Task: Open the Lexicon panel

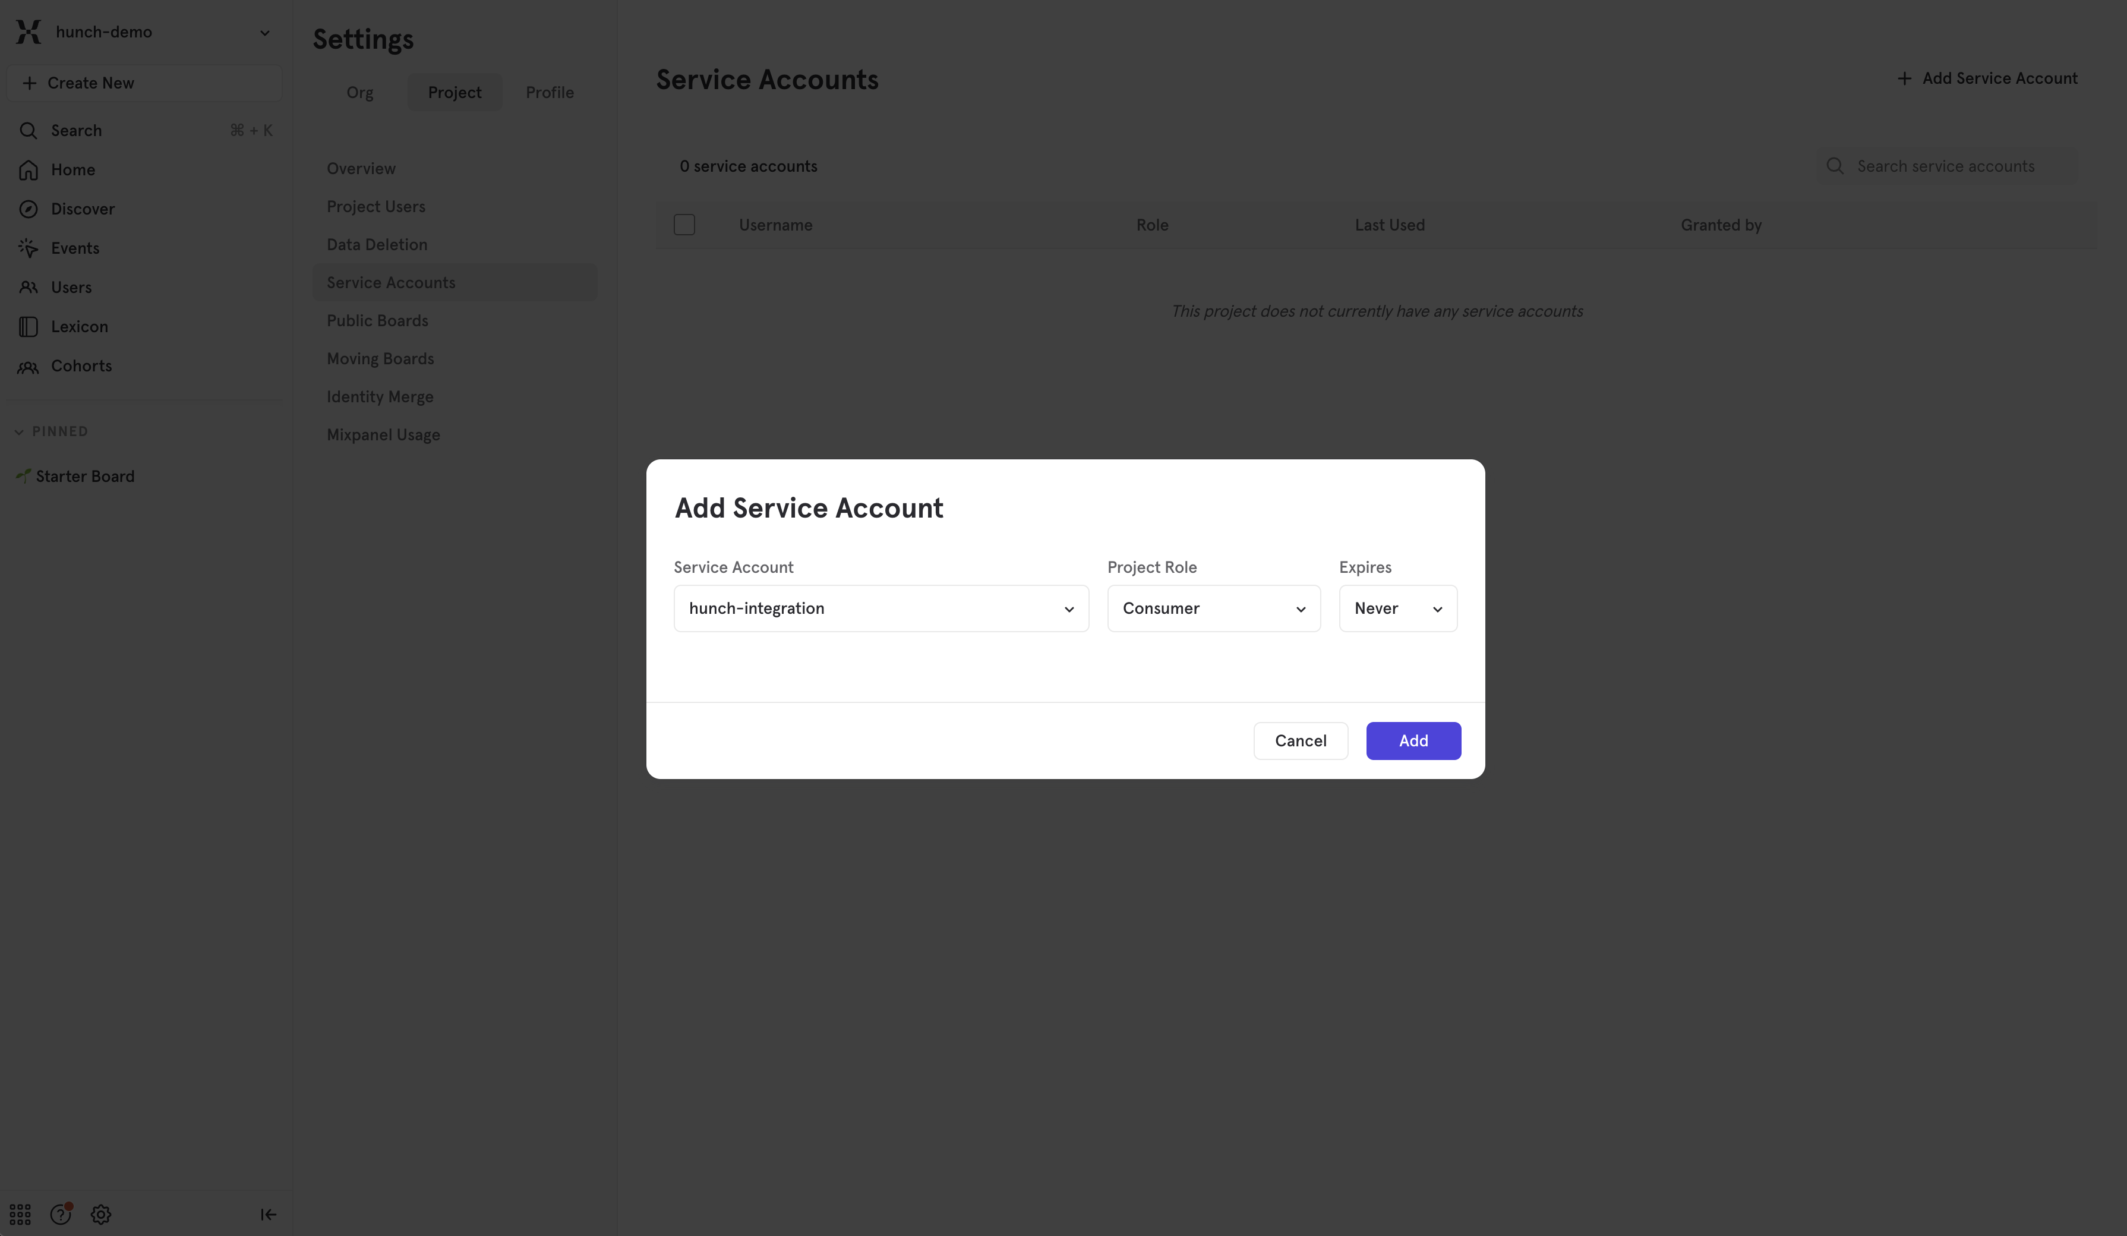Action: [80, 326]
